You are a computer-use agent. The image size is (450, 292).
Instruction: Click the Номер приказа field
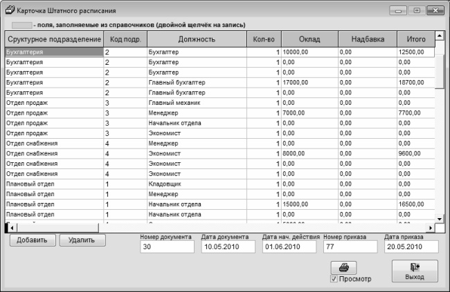[350, 247]
